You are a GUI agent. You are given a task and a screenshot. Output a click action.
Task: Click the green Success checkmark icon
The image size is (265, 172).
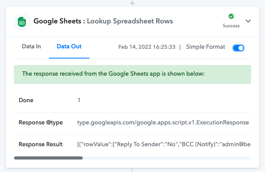[x=231, y=16]
